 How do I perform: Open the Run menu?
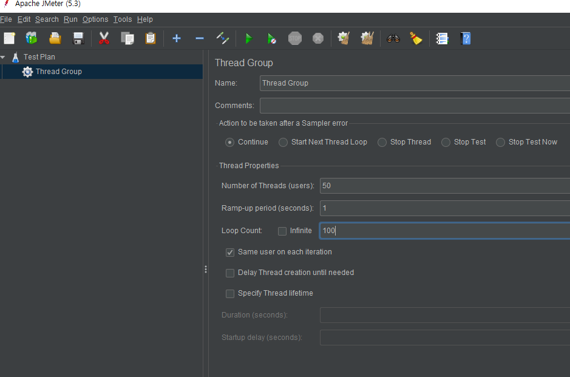(70, 19)
